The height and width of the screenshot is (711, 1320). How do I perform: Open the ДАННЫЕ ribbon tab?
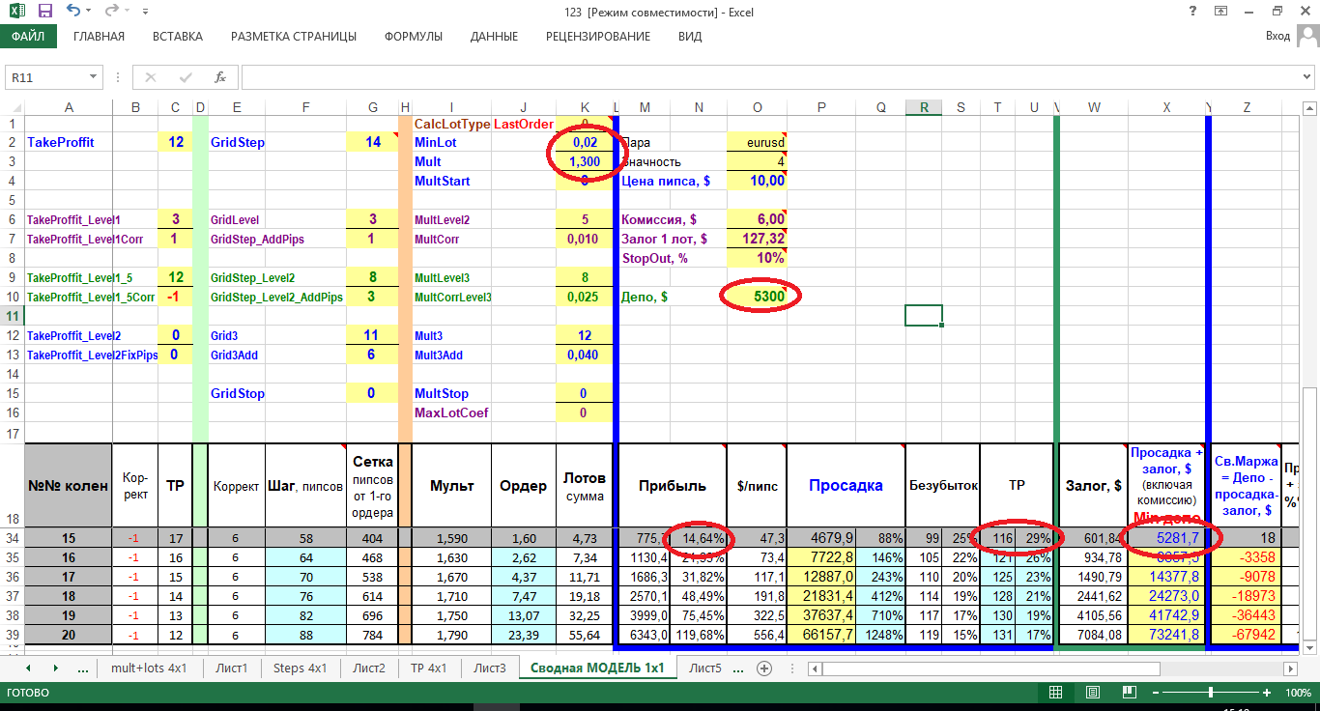tap(494, 37)
